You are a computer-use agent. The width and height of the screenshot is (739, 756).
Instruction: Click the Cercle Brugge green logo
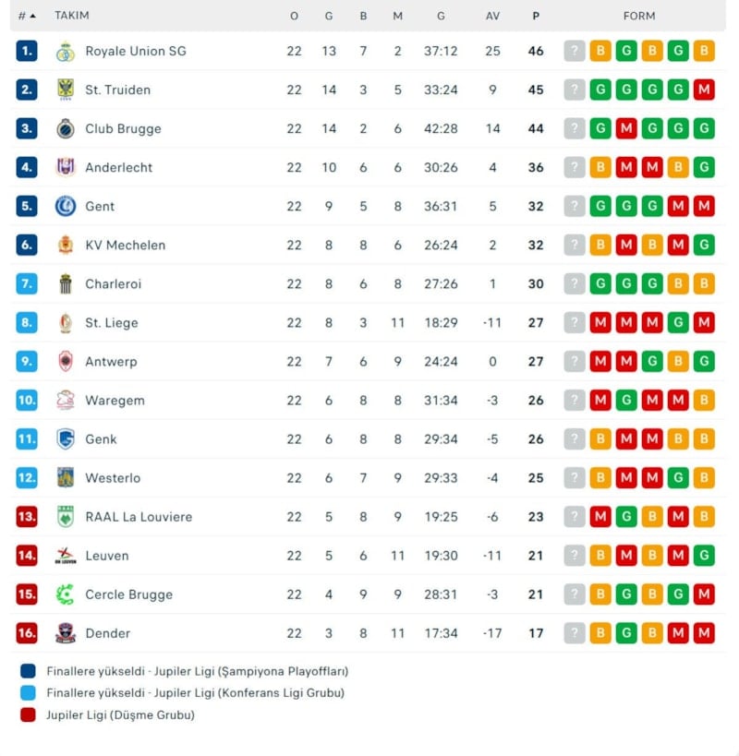point(65,594)
